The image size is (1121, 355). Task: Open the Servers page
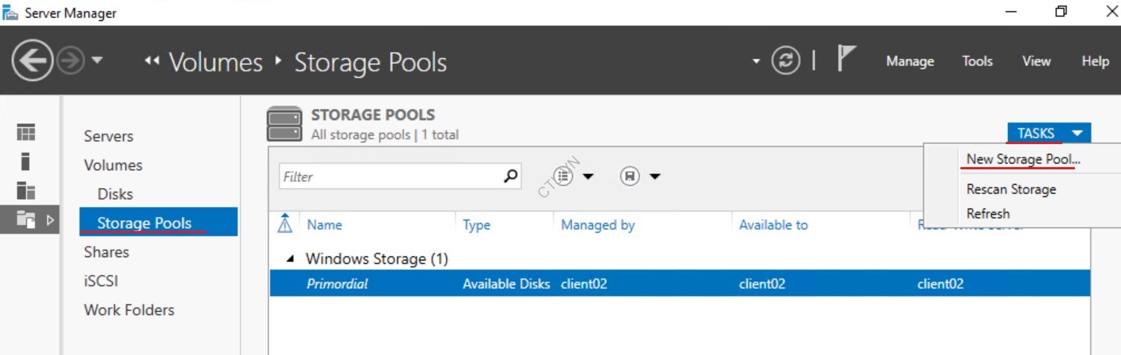[x=108, y=136]
